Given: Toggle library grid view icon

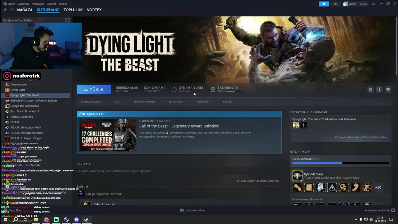Looking at the screenshot, I should pyautogui.click(x=67, y=20).
